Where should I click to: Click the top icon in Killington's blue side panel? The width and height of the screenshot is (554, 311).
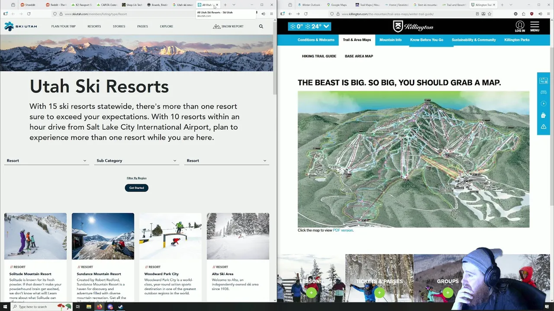544,80
